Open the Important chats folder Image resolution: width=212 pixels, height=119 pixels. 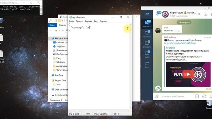tap(147, 34)
